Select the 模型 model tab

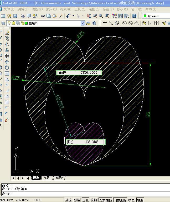pyautogui.click(x=36, y=178)
